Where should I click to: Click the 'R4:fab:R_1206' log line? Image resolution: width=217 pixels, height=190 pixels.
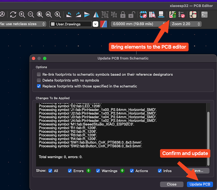[x=68, y=139]
